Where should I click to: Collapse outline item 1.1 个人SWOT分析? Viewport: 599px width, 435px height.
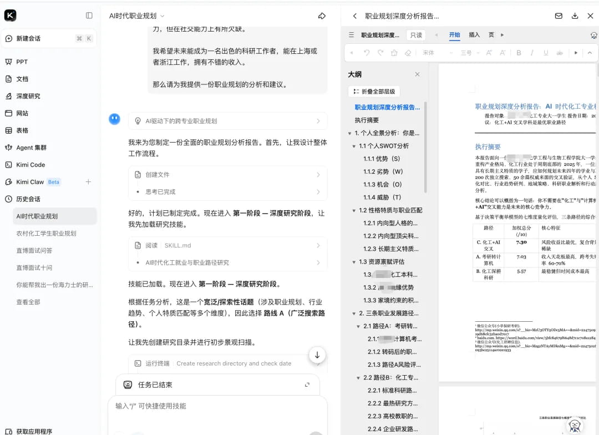[x=354, y=146]
